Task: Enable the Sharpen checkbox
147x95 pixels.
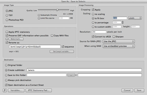Action: click(x=114, y=36)
